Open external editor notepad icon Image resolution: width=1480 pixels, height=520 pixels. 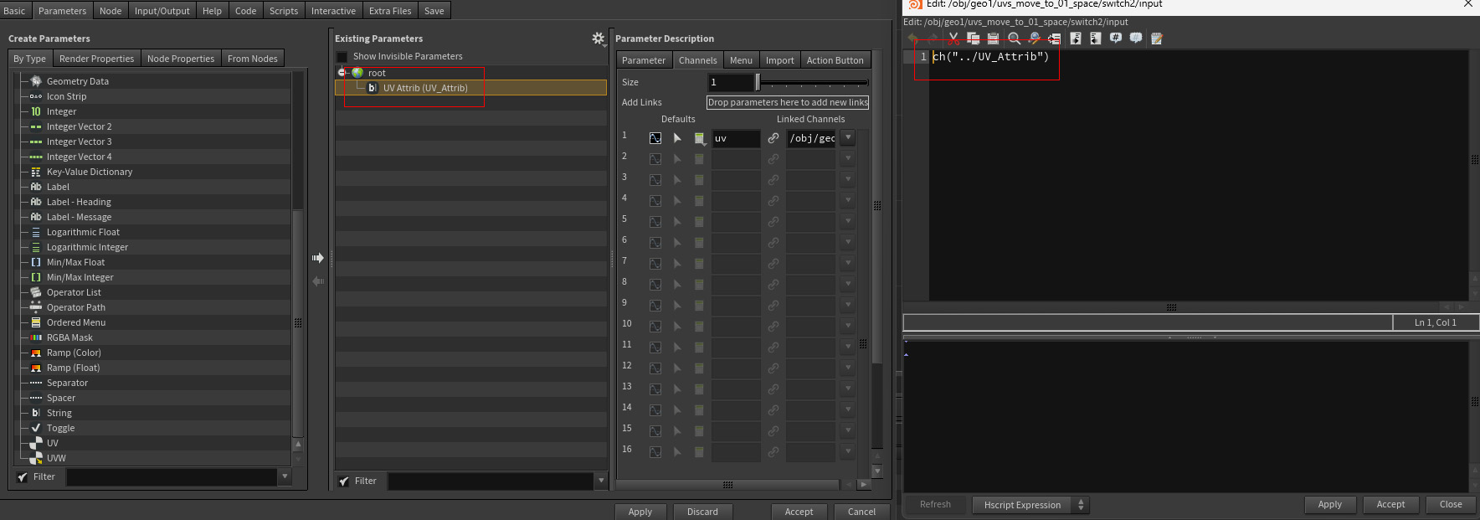[x=1157, y=39]
